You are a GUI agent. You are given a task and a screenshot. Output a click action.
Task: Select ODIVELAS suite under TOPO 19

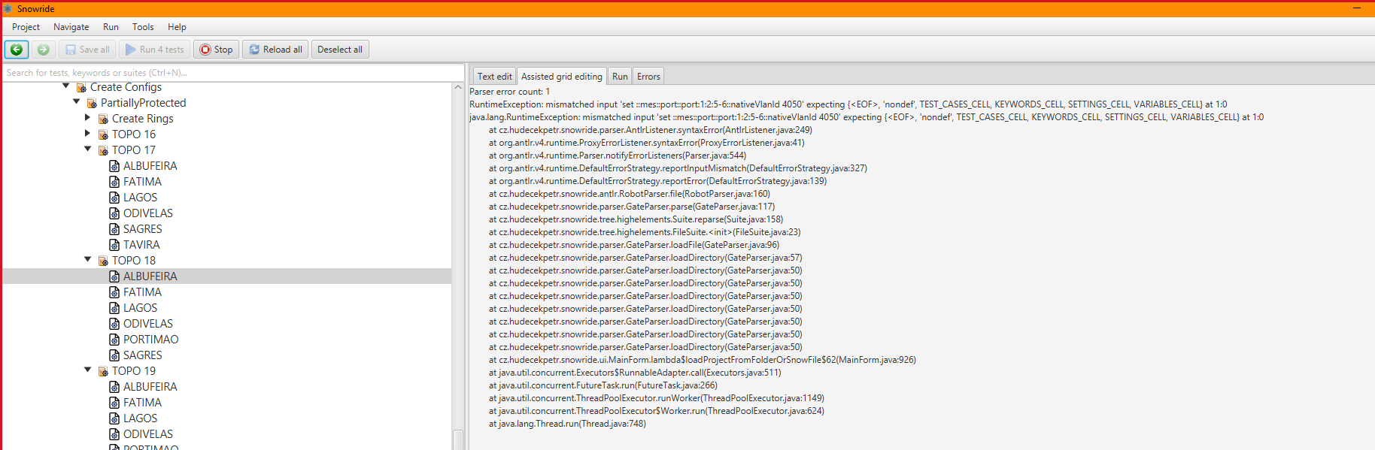(148, 434)
